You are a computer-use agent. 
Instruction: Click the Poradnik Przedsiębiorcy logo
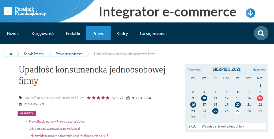(x=25, y=11)
